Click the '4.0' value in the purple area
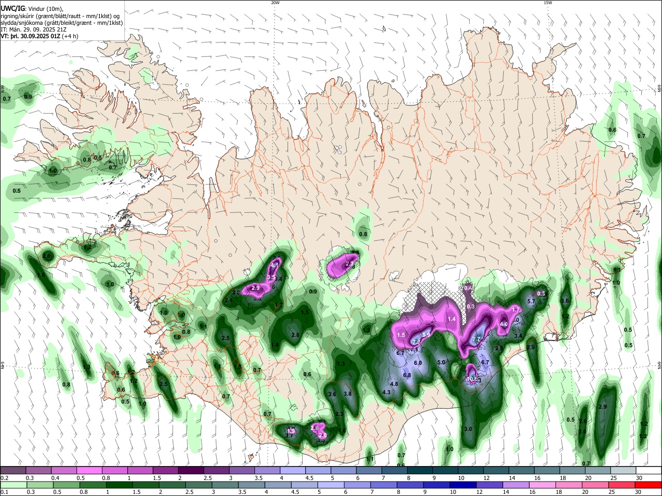The image size is (662, 496). tap(504, 324)
